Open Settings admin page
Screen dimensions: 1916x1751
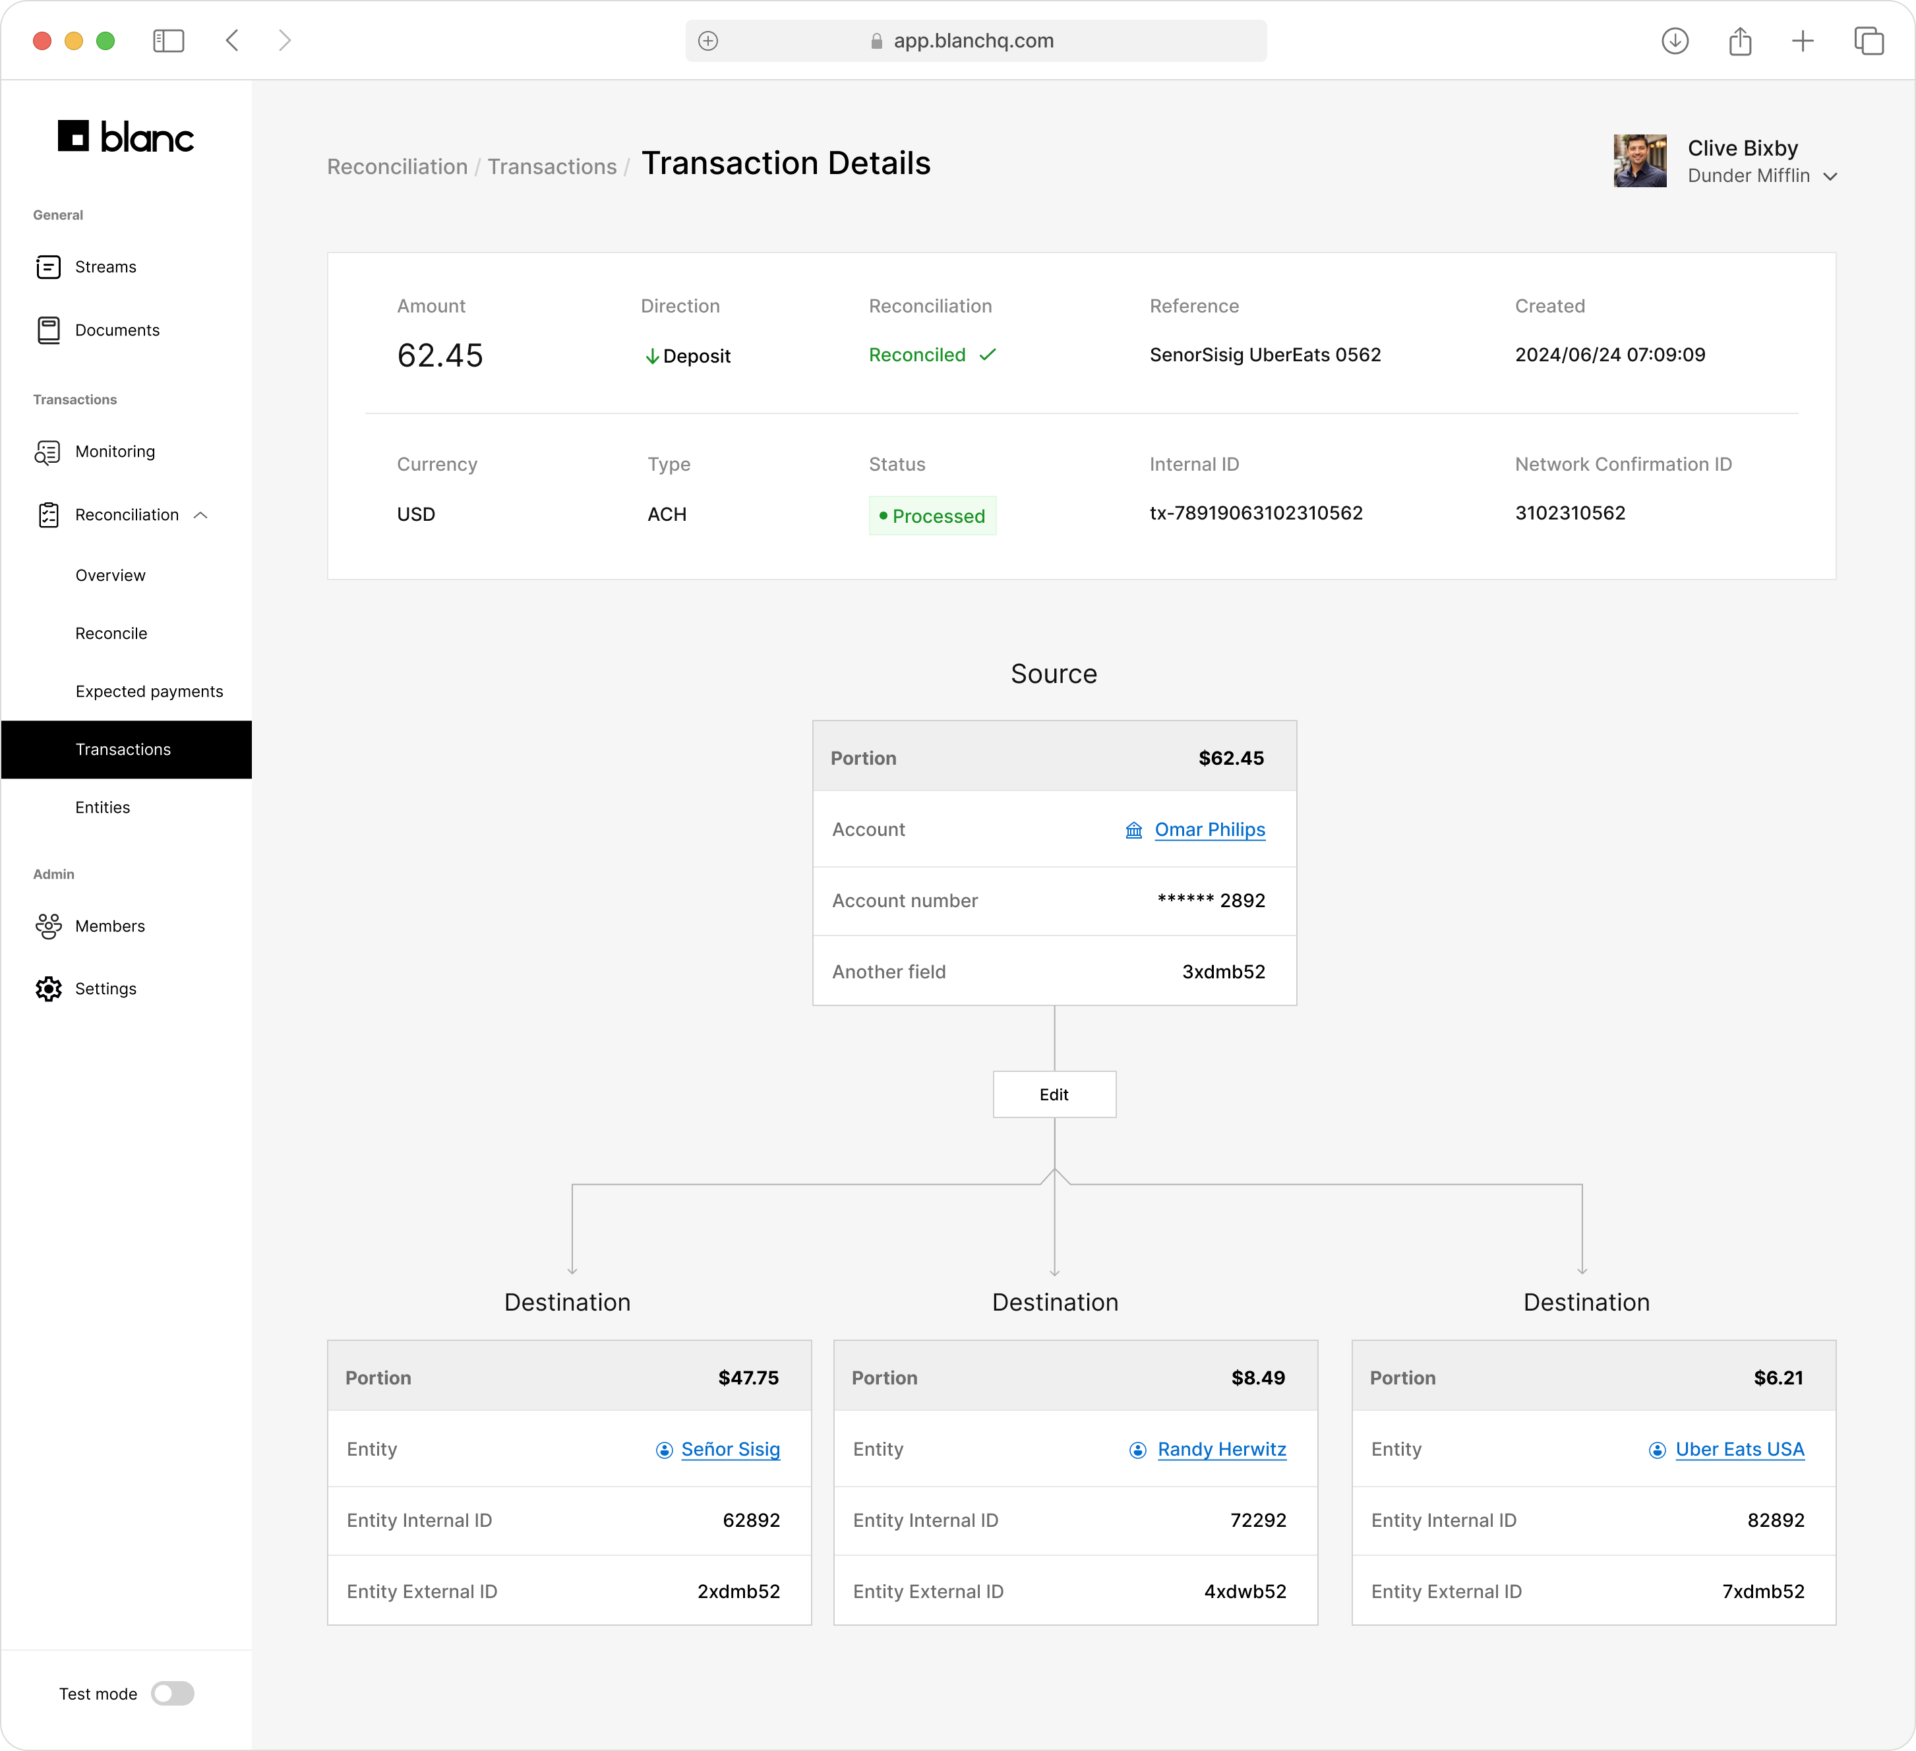(x=105, y=989)
